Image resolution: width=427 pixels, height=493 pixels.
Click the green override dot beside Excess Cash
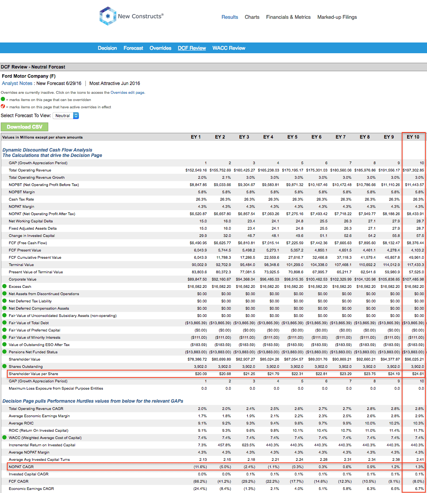[x=4, y=286]
